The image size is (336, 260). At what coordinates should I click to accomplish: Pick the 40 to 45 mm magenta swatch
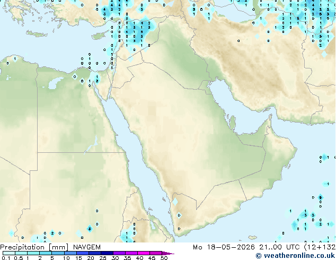(x=144, y=253)
